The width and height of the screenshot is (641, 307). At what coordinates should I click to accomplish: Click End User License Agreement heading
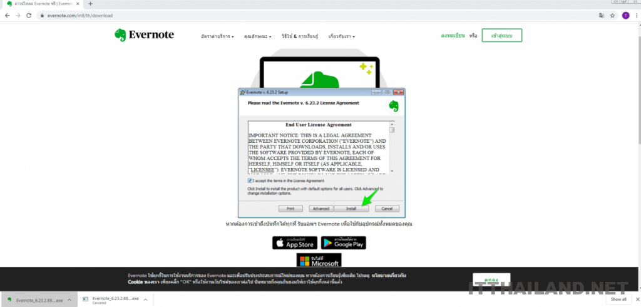[319, 125]
